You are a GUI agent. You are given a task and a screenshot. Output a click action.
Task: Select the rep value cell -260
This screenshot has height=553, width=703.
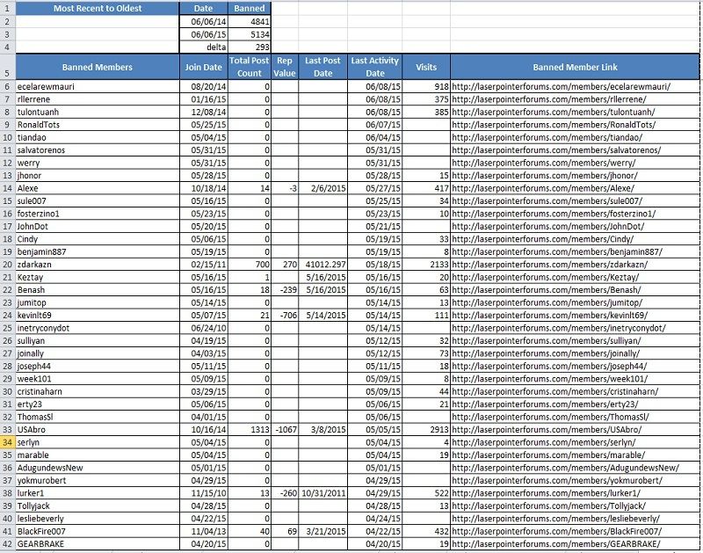285,493
